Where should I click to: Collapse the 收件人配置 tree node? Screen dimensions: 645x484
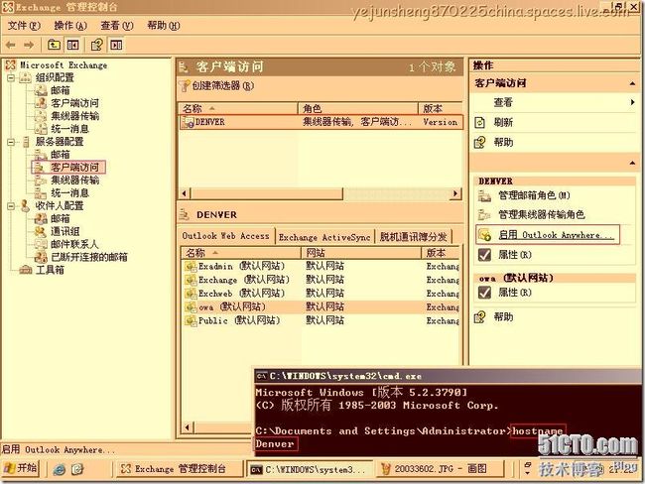11,206
